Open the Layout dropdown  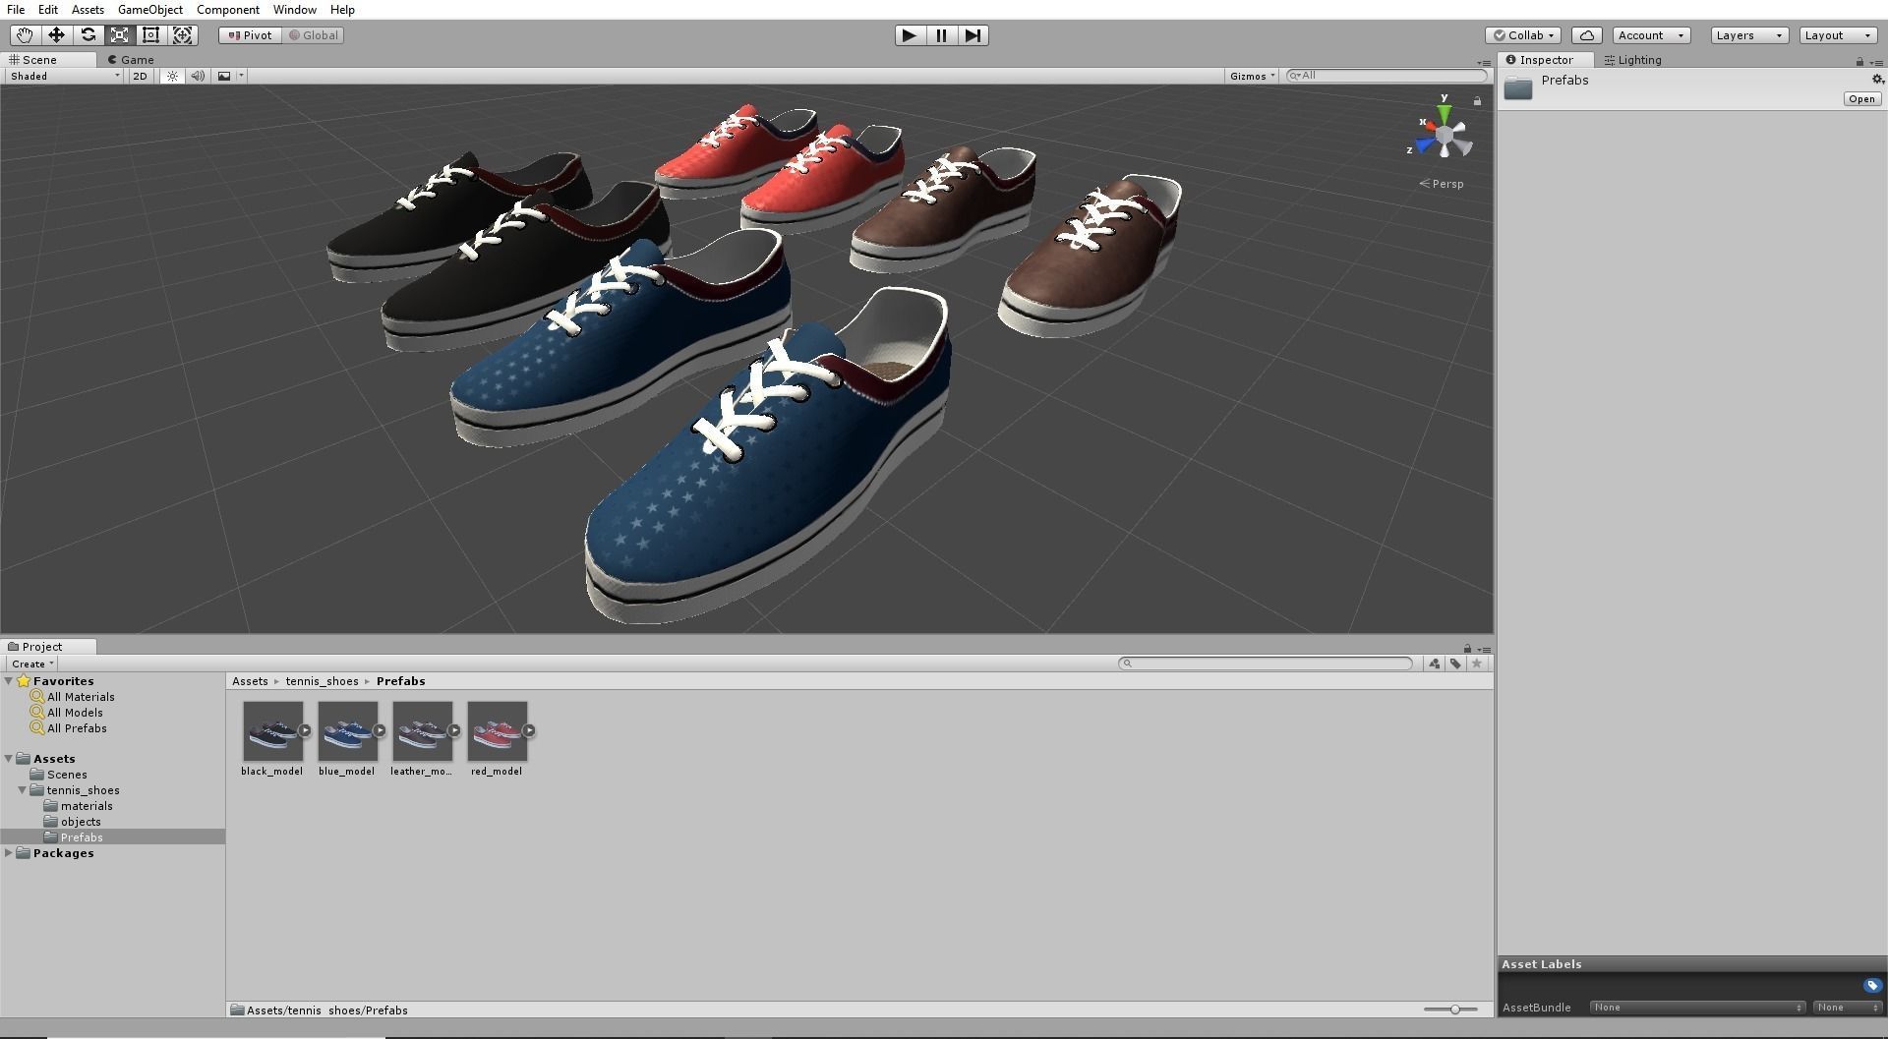pyautogui.click(x=1838, y=35)
